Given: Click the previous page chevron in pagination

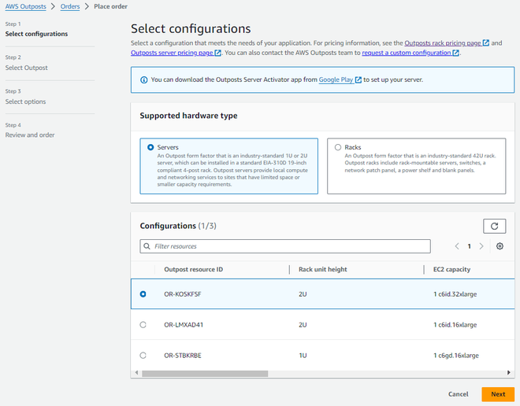Looking at the screenshot, I should coord(457,246).
